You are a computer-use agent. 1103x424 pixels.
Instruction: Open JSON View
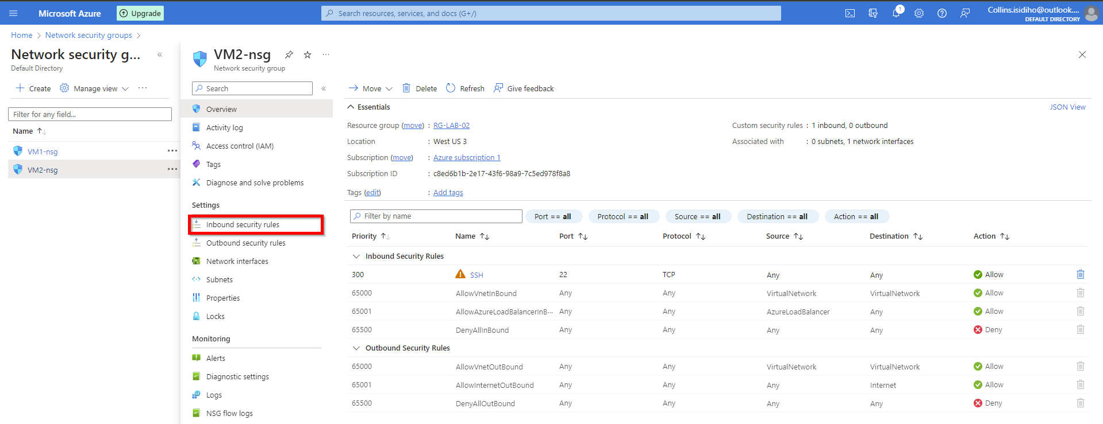tap(1067, 107)
